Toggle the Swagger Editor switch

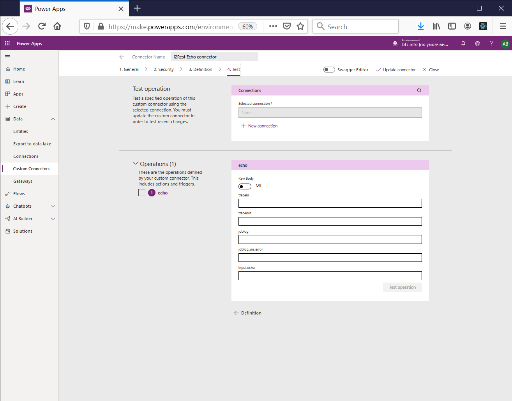coord(329,70)
